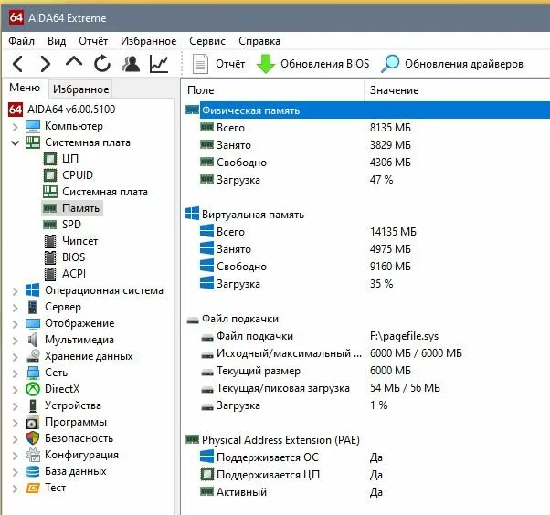Expand the Сеть tree node
550x515 pixels.
[x=16, y=373]
